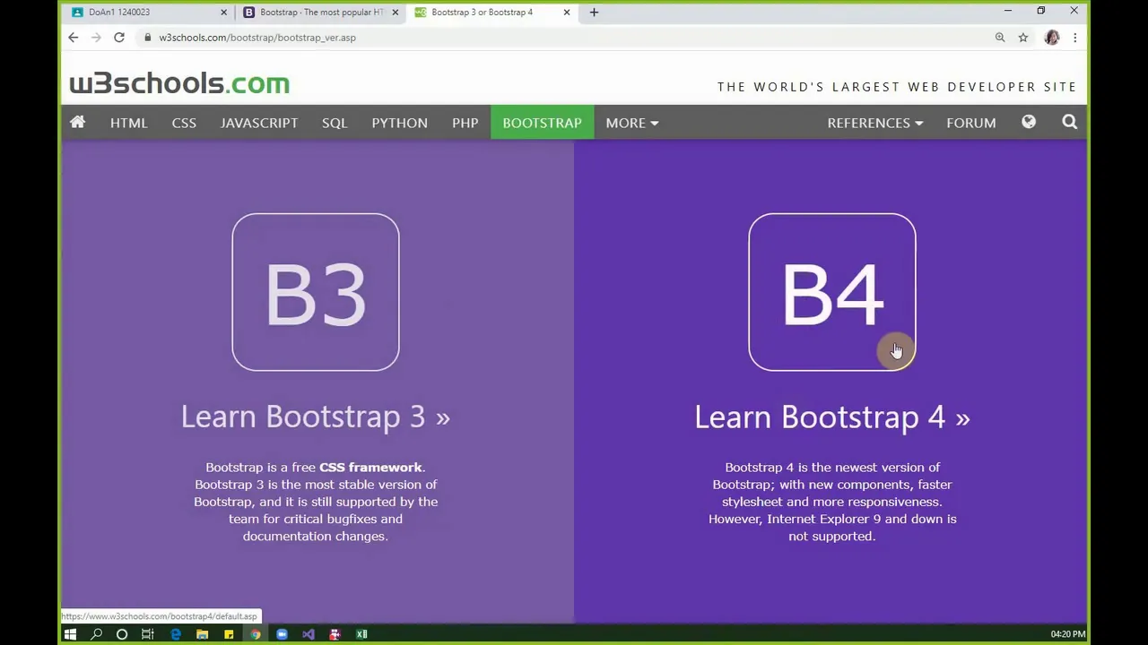Open File Explorer from the taskbar
This screenshot has width=1148, height=645.
point(203,634)
